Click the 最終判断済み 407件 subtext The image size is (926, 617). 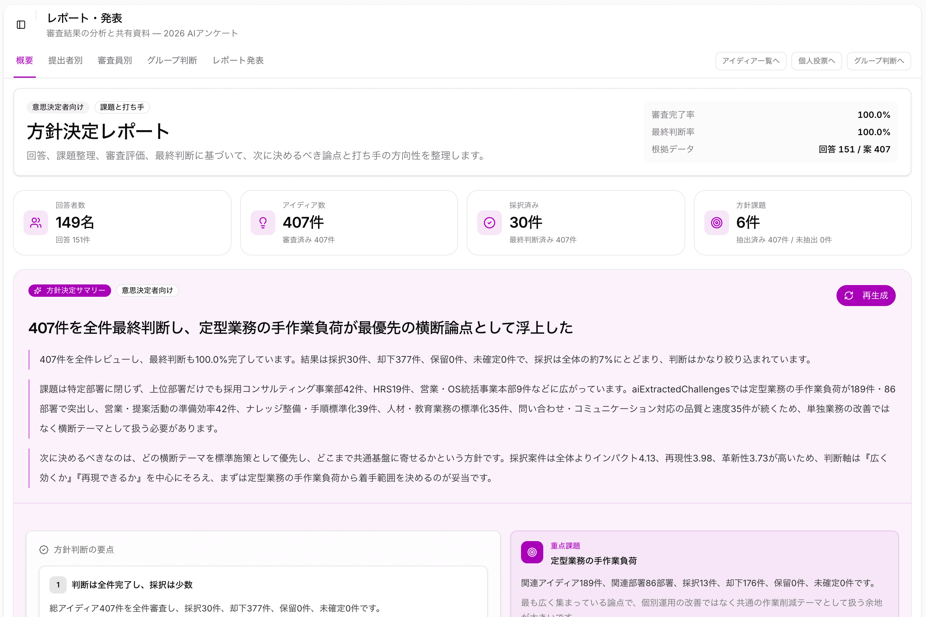click(543, 240)
